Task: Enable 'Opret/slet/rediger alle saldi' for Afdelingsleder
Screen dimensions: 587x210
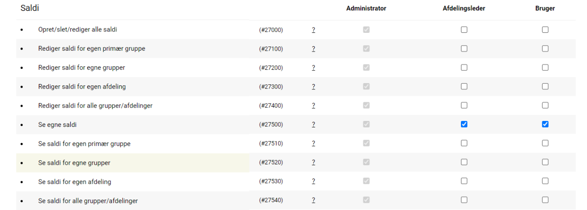Action: click(x=464, y=30)
